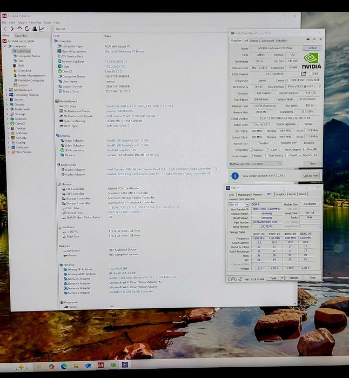
Task: Open the File menu in AIDA64
Action: click(x=4, y=23)
